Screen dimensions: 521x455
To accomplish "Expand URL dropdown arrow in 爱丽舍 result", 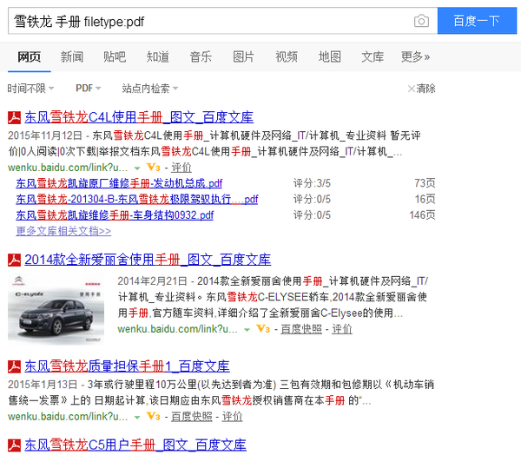I will coord(247,330).
